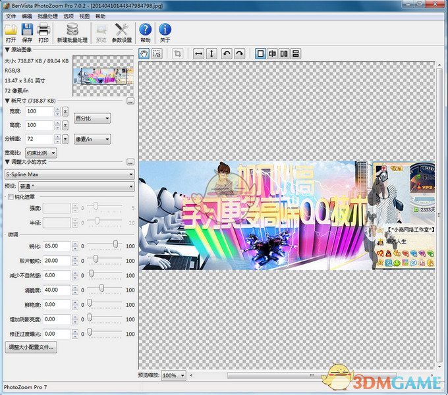Open the 预设 普通 preset dropdown
448x395 pixels.
(x=76, y=186)
